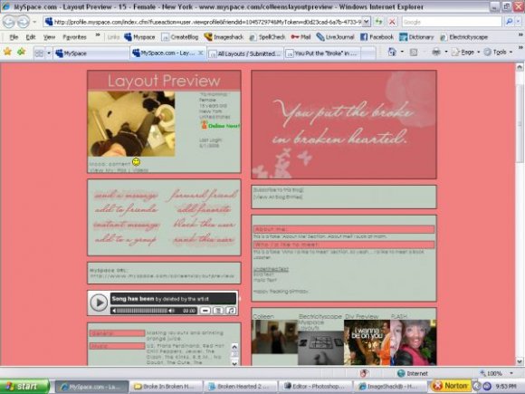
Task: Open the Print options dropdown arrow
Action: pos(445,52)
